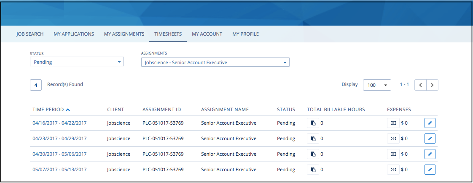
Task: Edit the 05/07/2017 timesheet with pencil icon
Action: pos(430,170)
